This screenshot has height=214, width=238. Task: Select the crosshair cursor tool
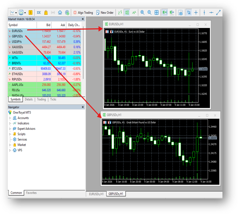click(x=196, y=13)
